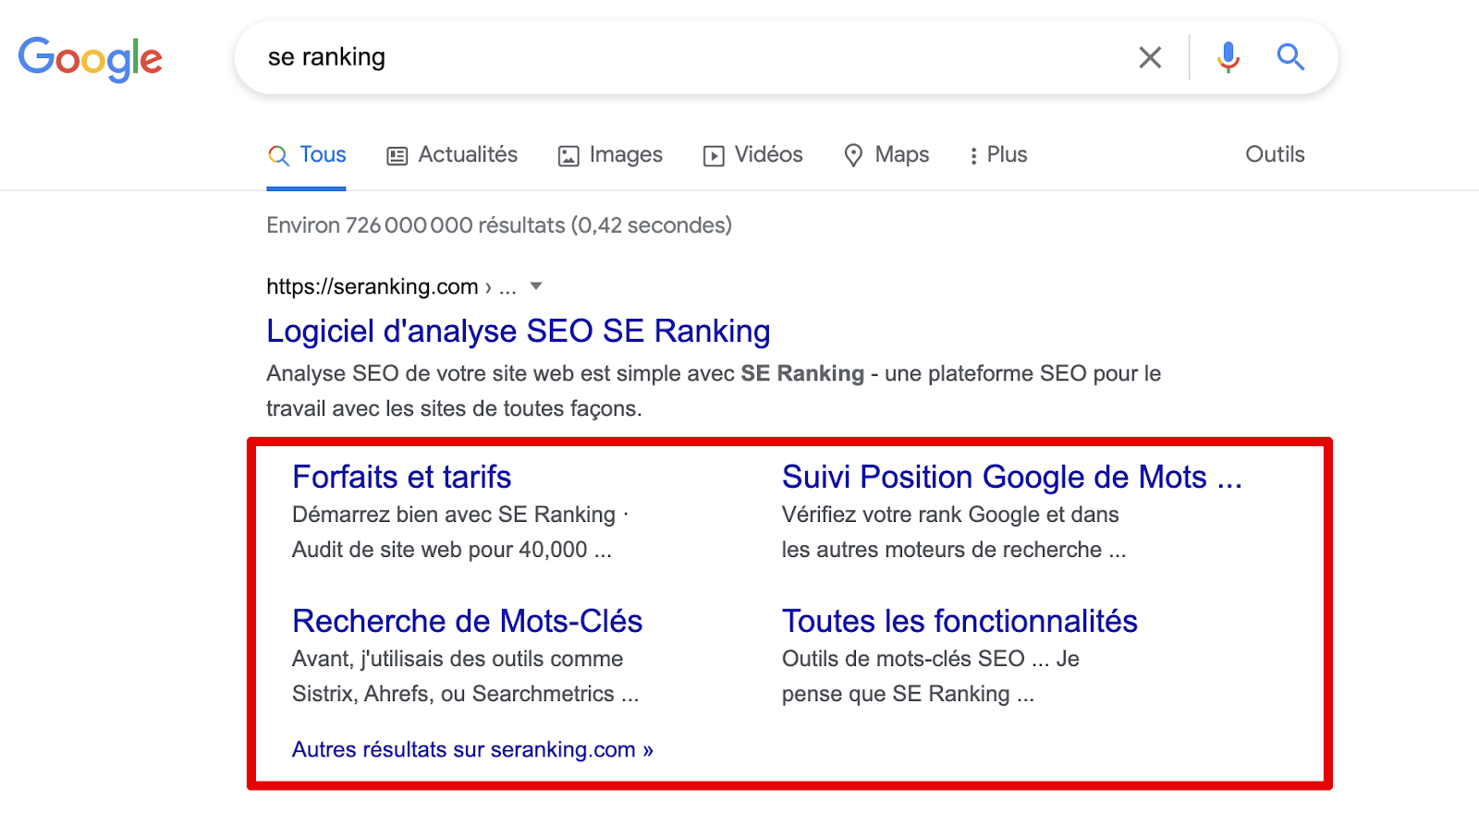This screenshot has width=1479, height=824.
Task: Click inside the search field with 'se ranking'
Action: pyautogui.click(x=647, y=57)
